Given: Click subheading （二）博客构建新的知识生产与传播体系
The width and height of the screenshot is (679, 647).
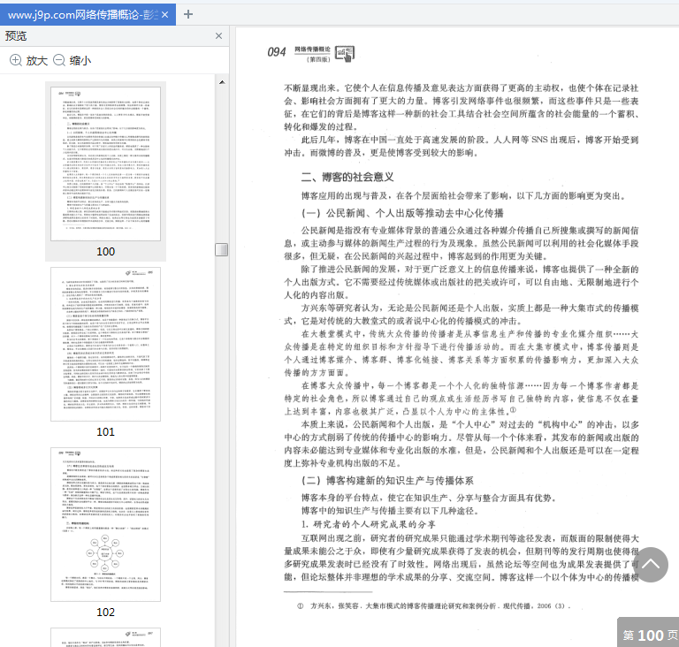Looking at the screenshot, I should (x=387, y=481).
